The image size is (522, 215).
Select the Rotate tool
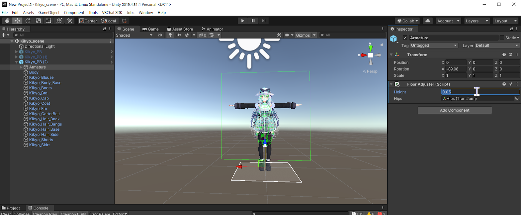point(28,21)
